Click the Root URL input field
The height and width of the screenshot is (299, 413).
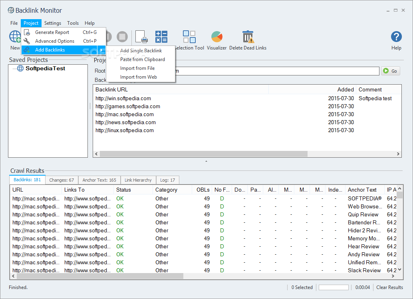pos(276,71)
